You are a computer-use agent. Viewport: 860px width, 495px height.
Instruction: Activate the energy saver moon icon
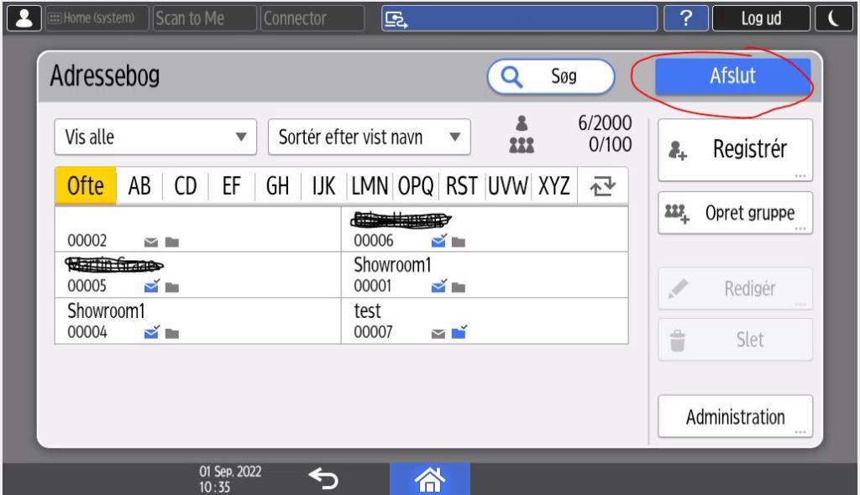point(835,18)
